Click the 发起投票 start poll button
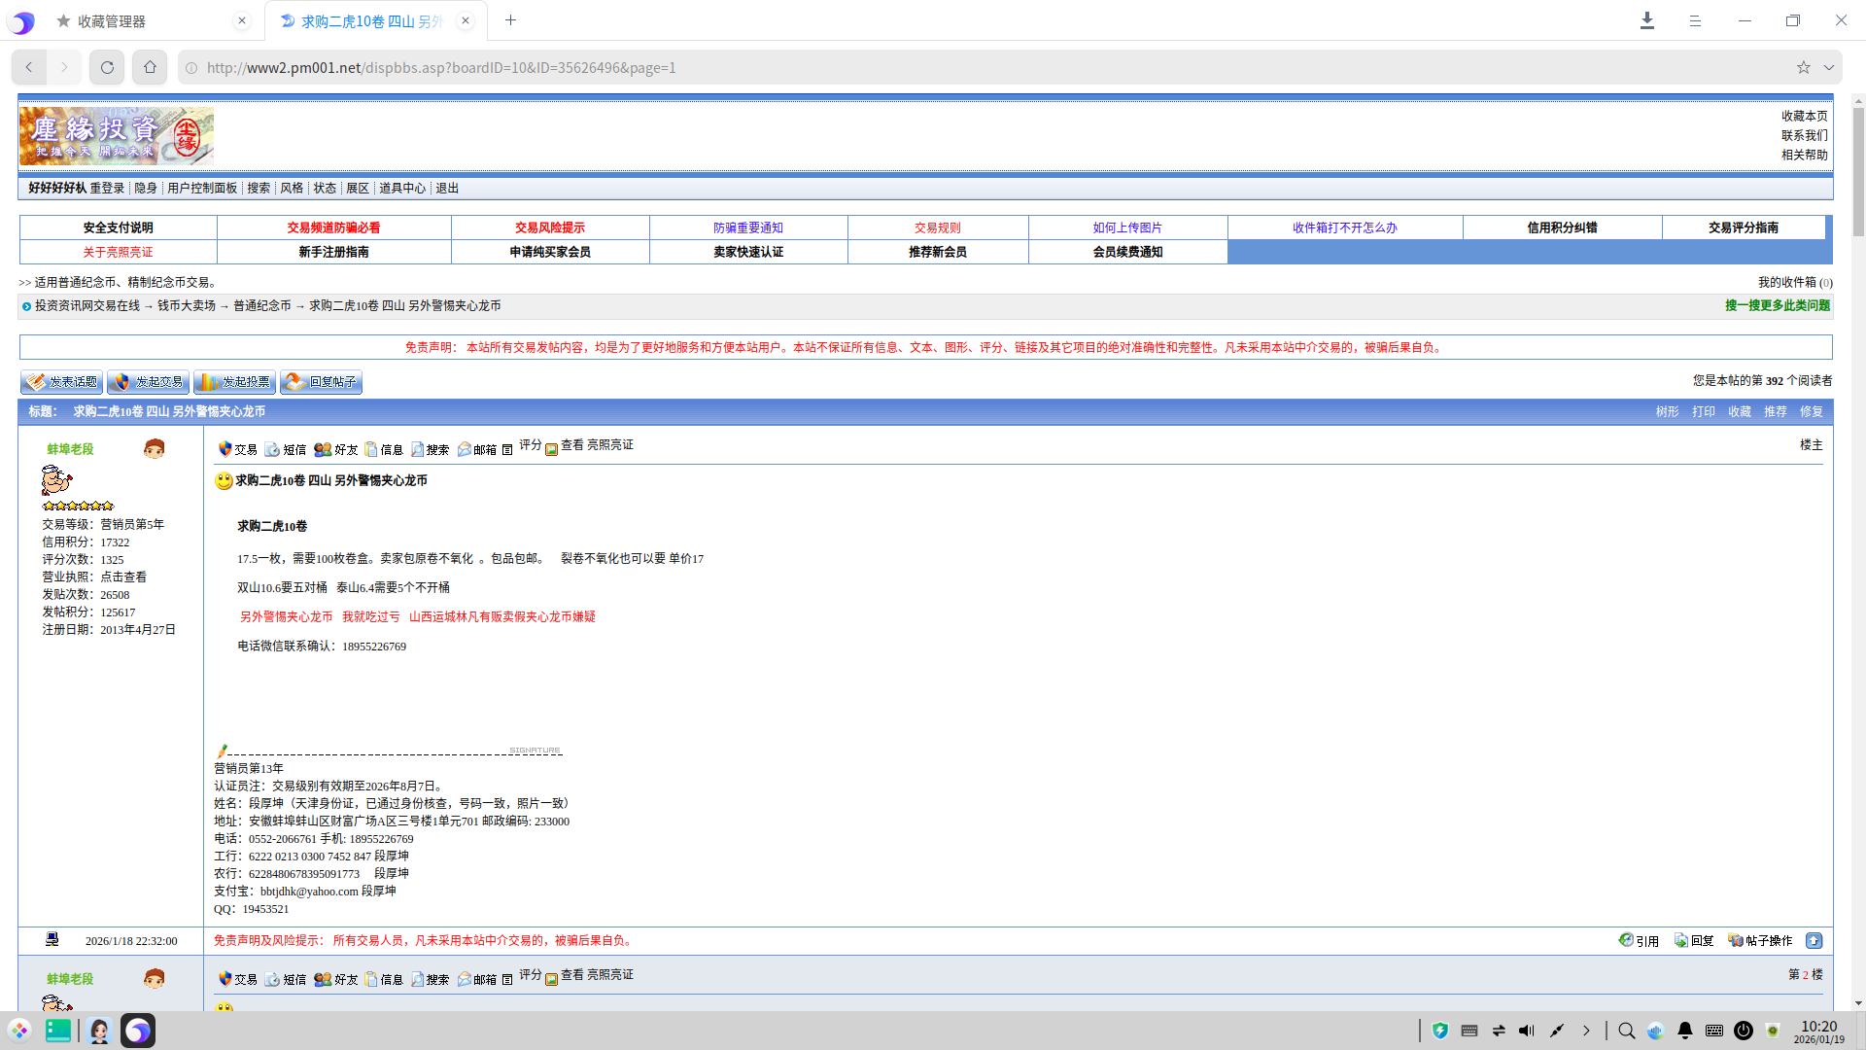This screenshot has height=1050, width=1866. (234, 382)
